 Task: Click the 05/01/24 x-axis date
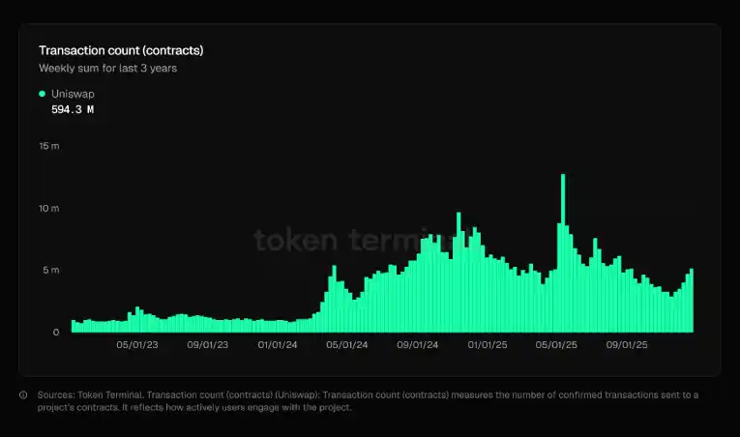point(347,345)
